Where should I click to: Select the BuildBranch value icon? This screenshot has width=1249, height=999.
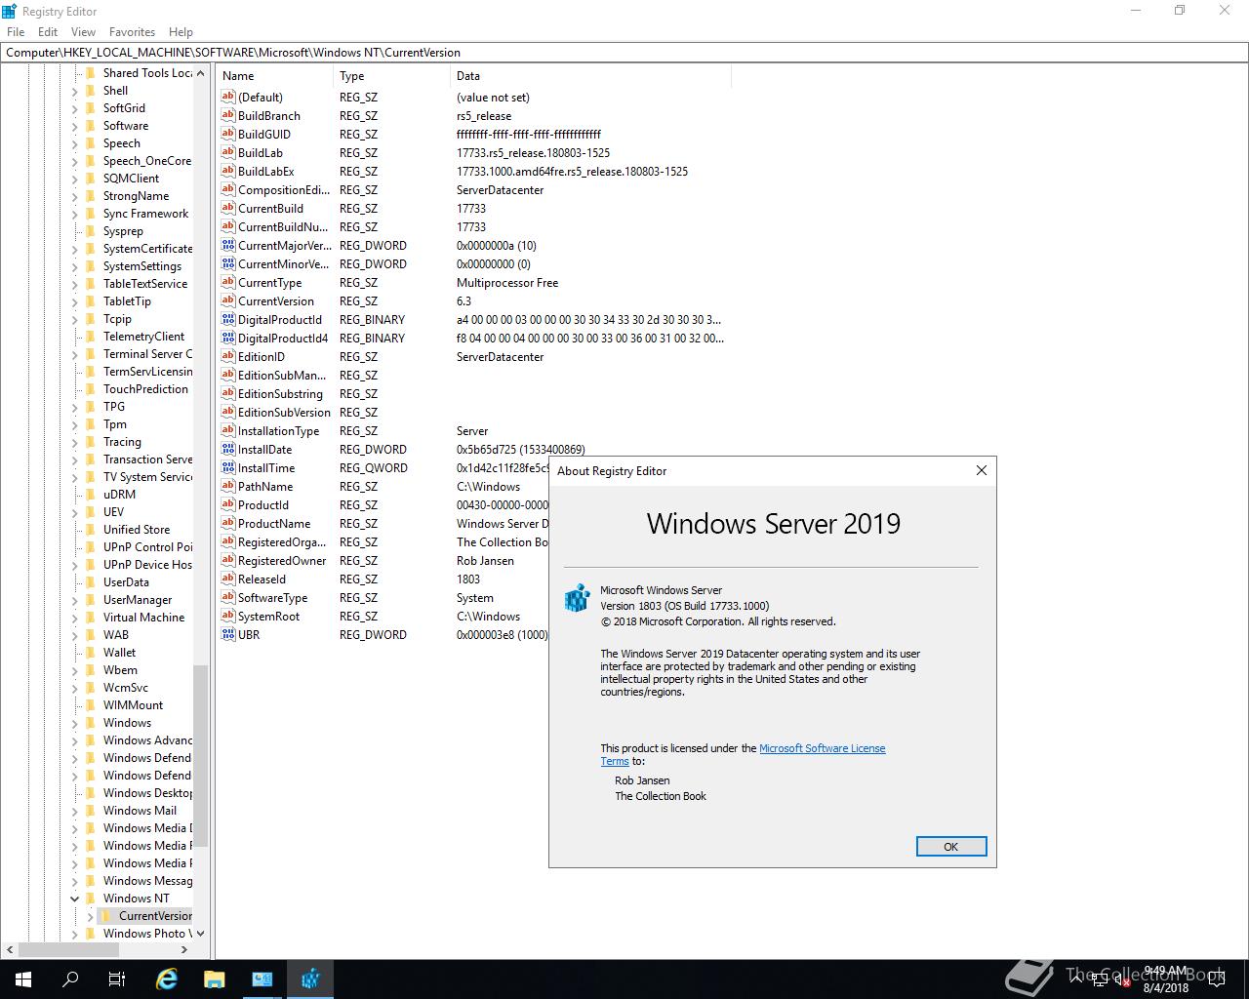click(x=228, y=115)
